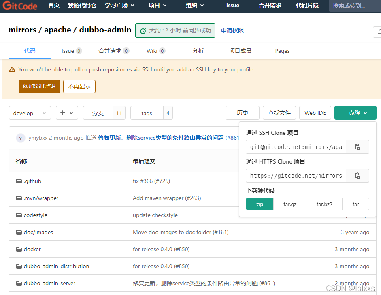Download source as tar.gz
Screen dimensions: 381x295
290,204
